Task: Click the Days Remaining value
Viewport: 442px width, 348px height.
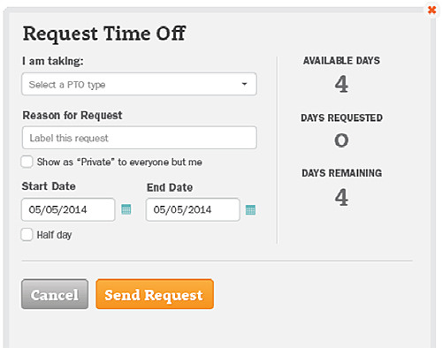Action: tap(341, 197)
